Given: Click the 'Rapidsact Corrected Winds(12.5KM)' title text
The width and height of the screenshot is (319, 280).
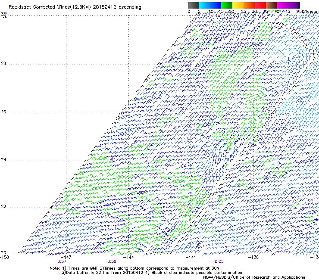Looking at the screenshot, I should [x=50, y=7].
